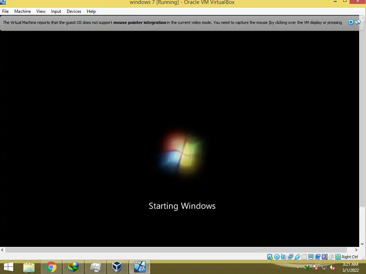Minimize the VirtualBox window
Image resolution: width=366 pixels, height=274 pixels.
(335, 2)
